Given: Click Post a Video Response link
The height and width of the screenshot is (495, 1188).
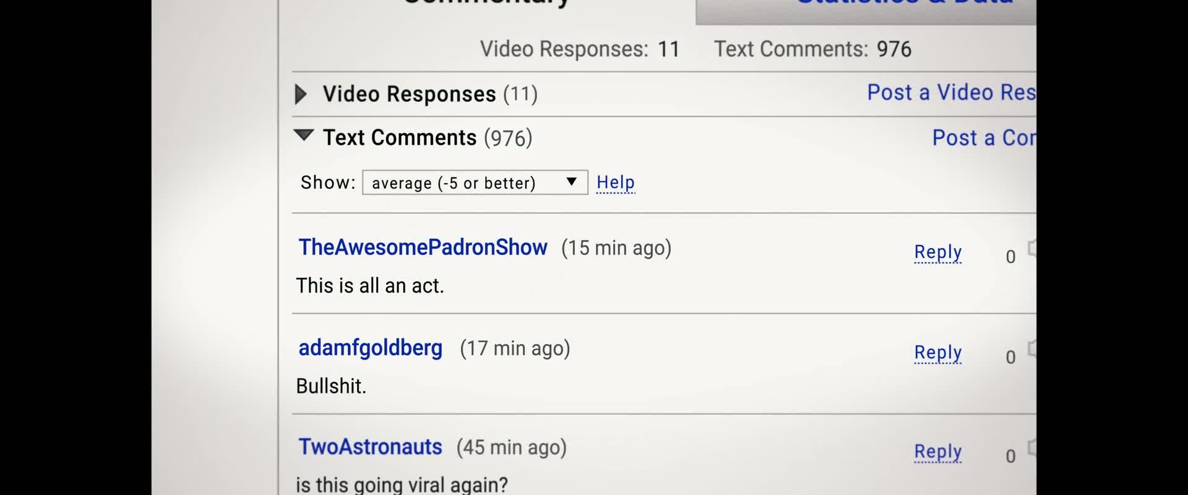Looking at the screenshot, I should pyautogui.click(x=952, y=92).
